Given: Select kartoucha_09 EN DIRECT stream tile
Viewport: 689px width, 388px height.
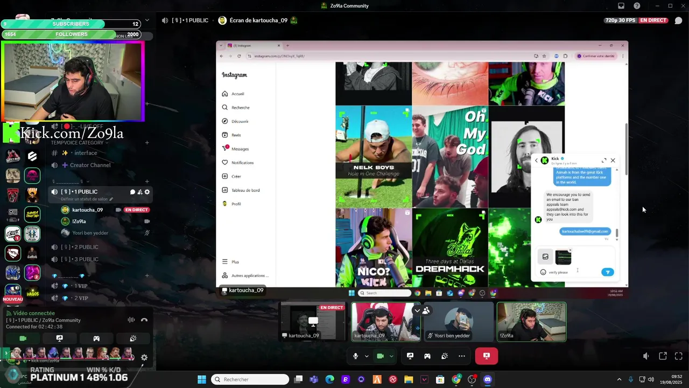Looking at the screenshot, I should (x=313, y=322).
